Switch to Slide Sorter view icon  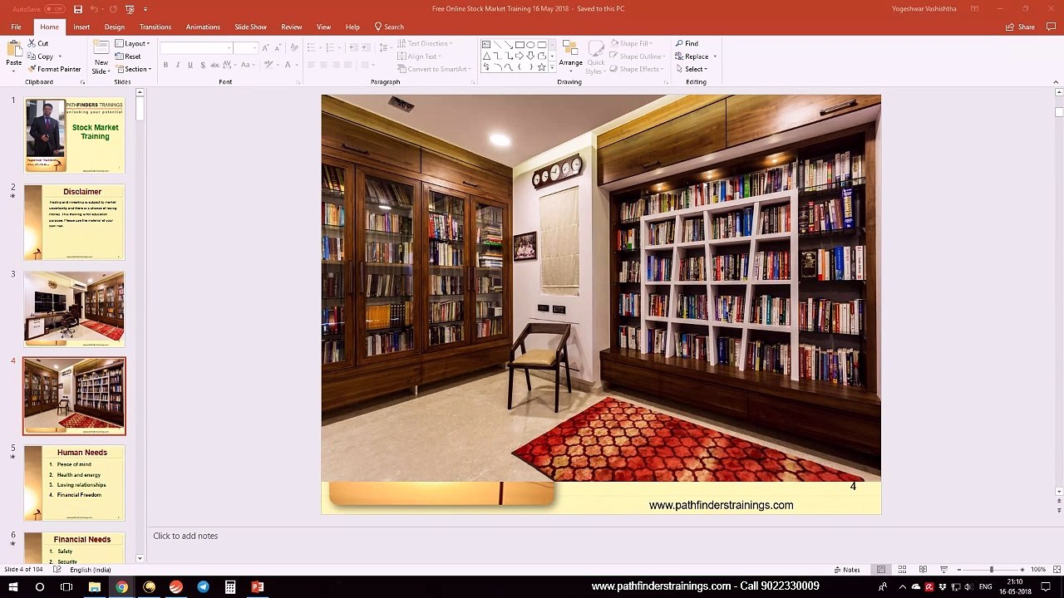click(x=902, y=570)
